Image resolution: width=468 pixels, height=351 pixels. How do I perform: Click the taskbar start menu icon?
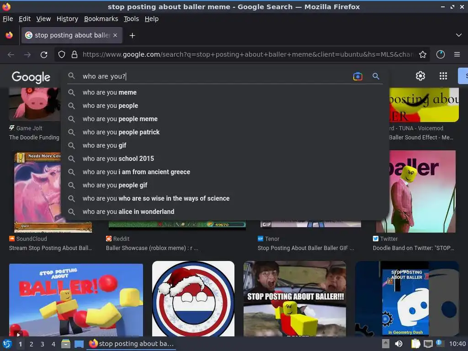pos(7,344)
